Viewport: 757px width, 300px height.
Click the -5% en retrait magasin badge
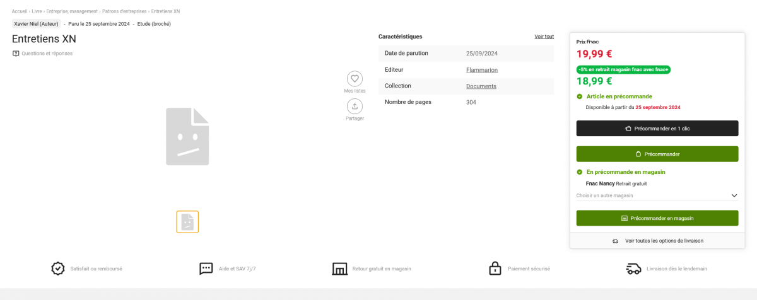[623, 69]
